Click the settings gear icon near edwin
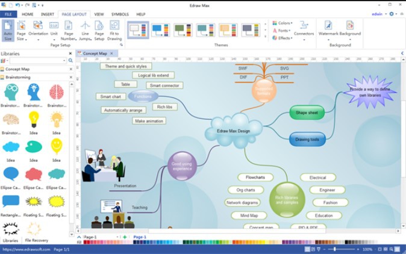The image size is (406, 254). tap(392, 14)
